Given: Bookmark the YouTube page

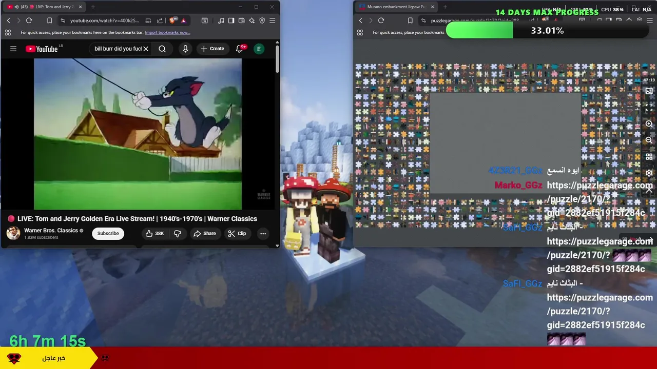Looking at the screenshot, I should tap(49, 20).
